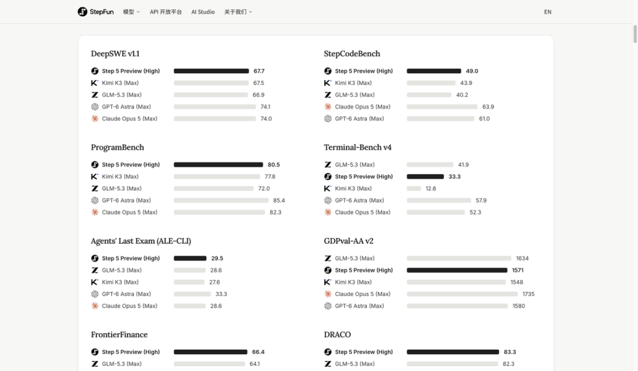Click StepFun icon in StepCodeBench chart
The width and height of the screenshot is (638, 371).
tap(328, 71)
